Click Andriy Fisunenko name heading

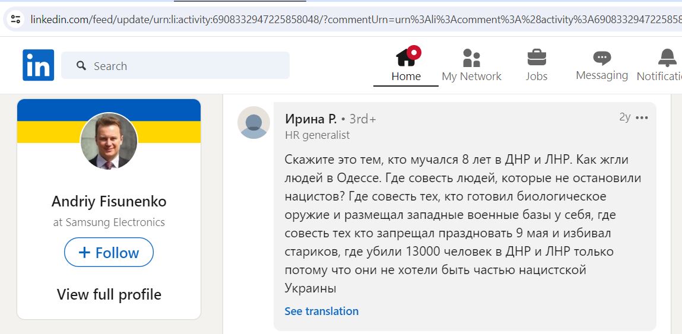109,201
